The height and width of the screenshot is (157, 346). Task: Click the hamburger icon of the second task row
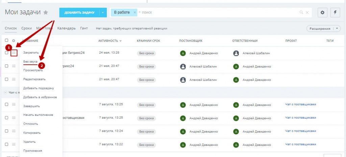(x=14, y=66)
